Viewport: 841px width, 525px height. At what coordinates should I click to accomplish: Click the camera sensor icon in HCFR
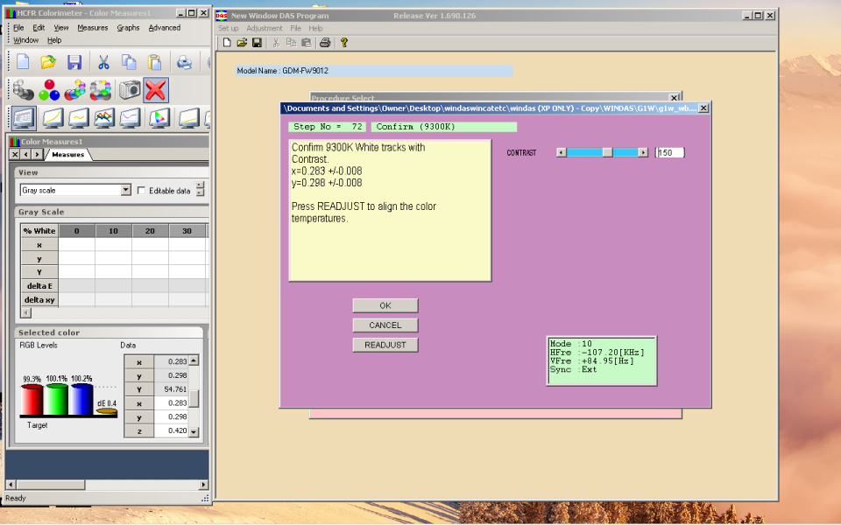coord(130,90)
